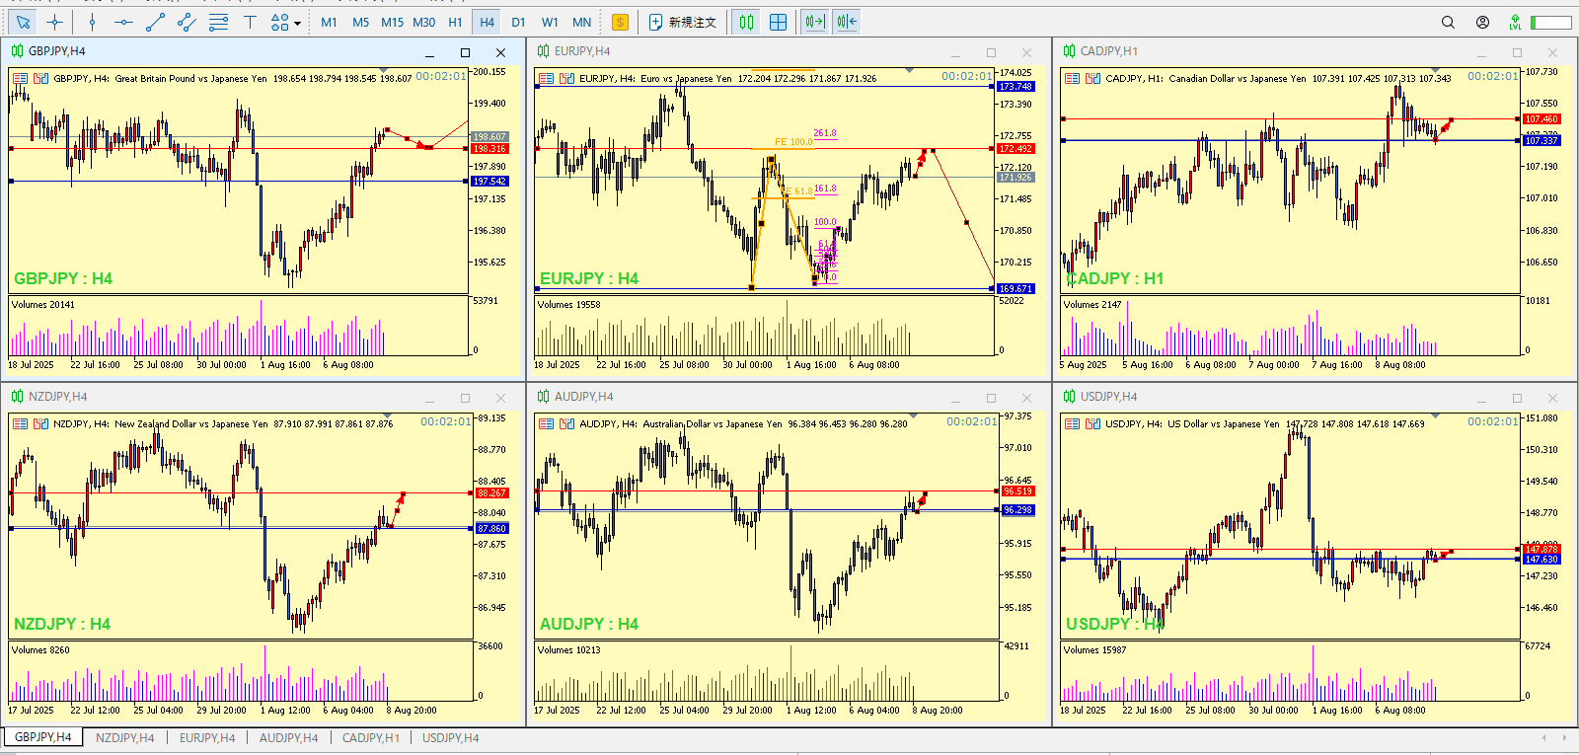The height and width of the screenshot is (755, 1579).
Task: Click NZDJPY chart depth of market icon
Action: [40, 423]
